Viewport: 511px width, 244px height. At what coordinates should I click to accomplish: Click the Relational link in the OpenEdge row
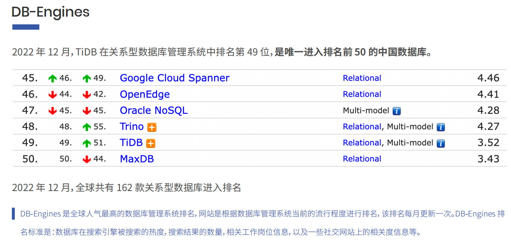click(362, 94)
